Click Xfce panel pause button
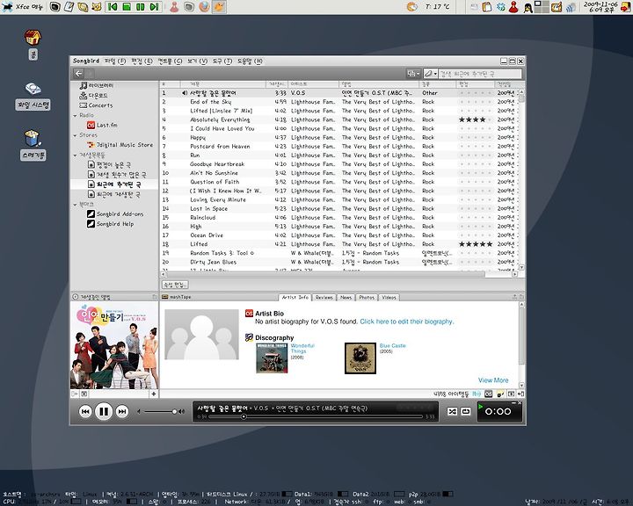This screenshot has width=633, height=506. [140, 7]
